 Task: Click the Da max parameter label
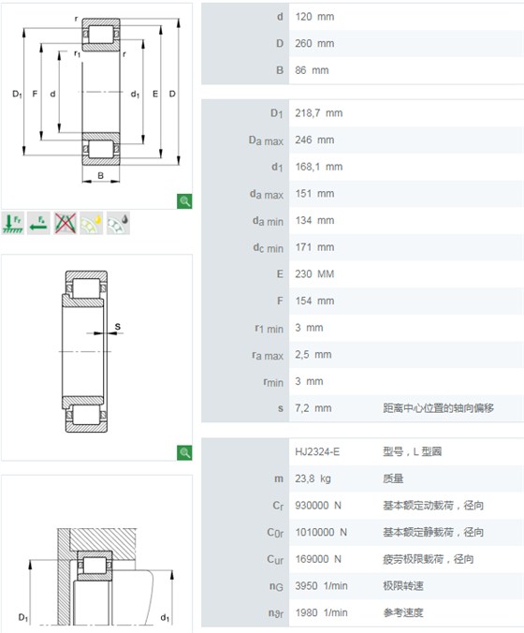[266, 140]
